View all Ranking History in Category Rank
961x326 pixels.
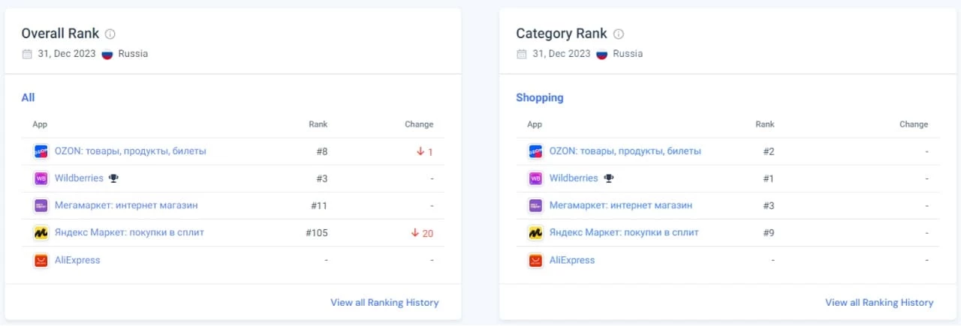tap(879, 303)
